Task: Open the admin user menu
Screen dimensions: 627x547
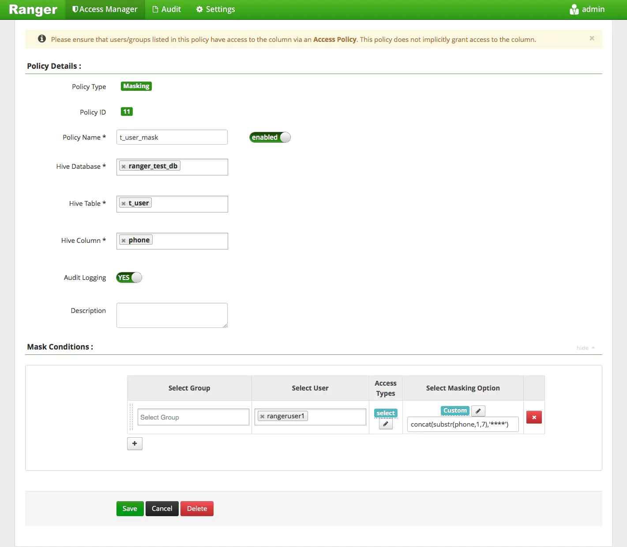Action: tap(587, 9)
